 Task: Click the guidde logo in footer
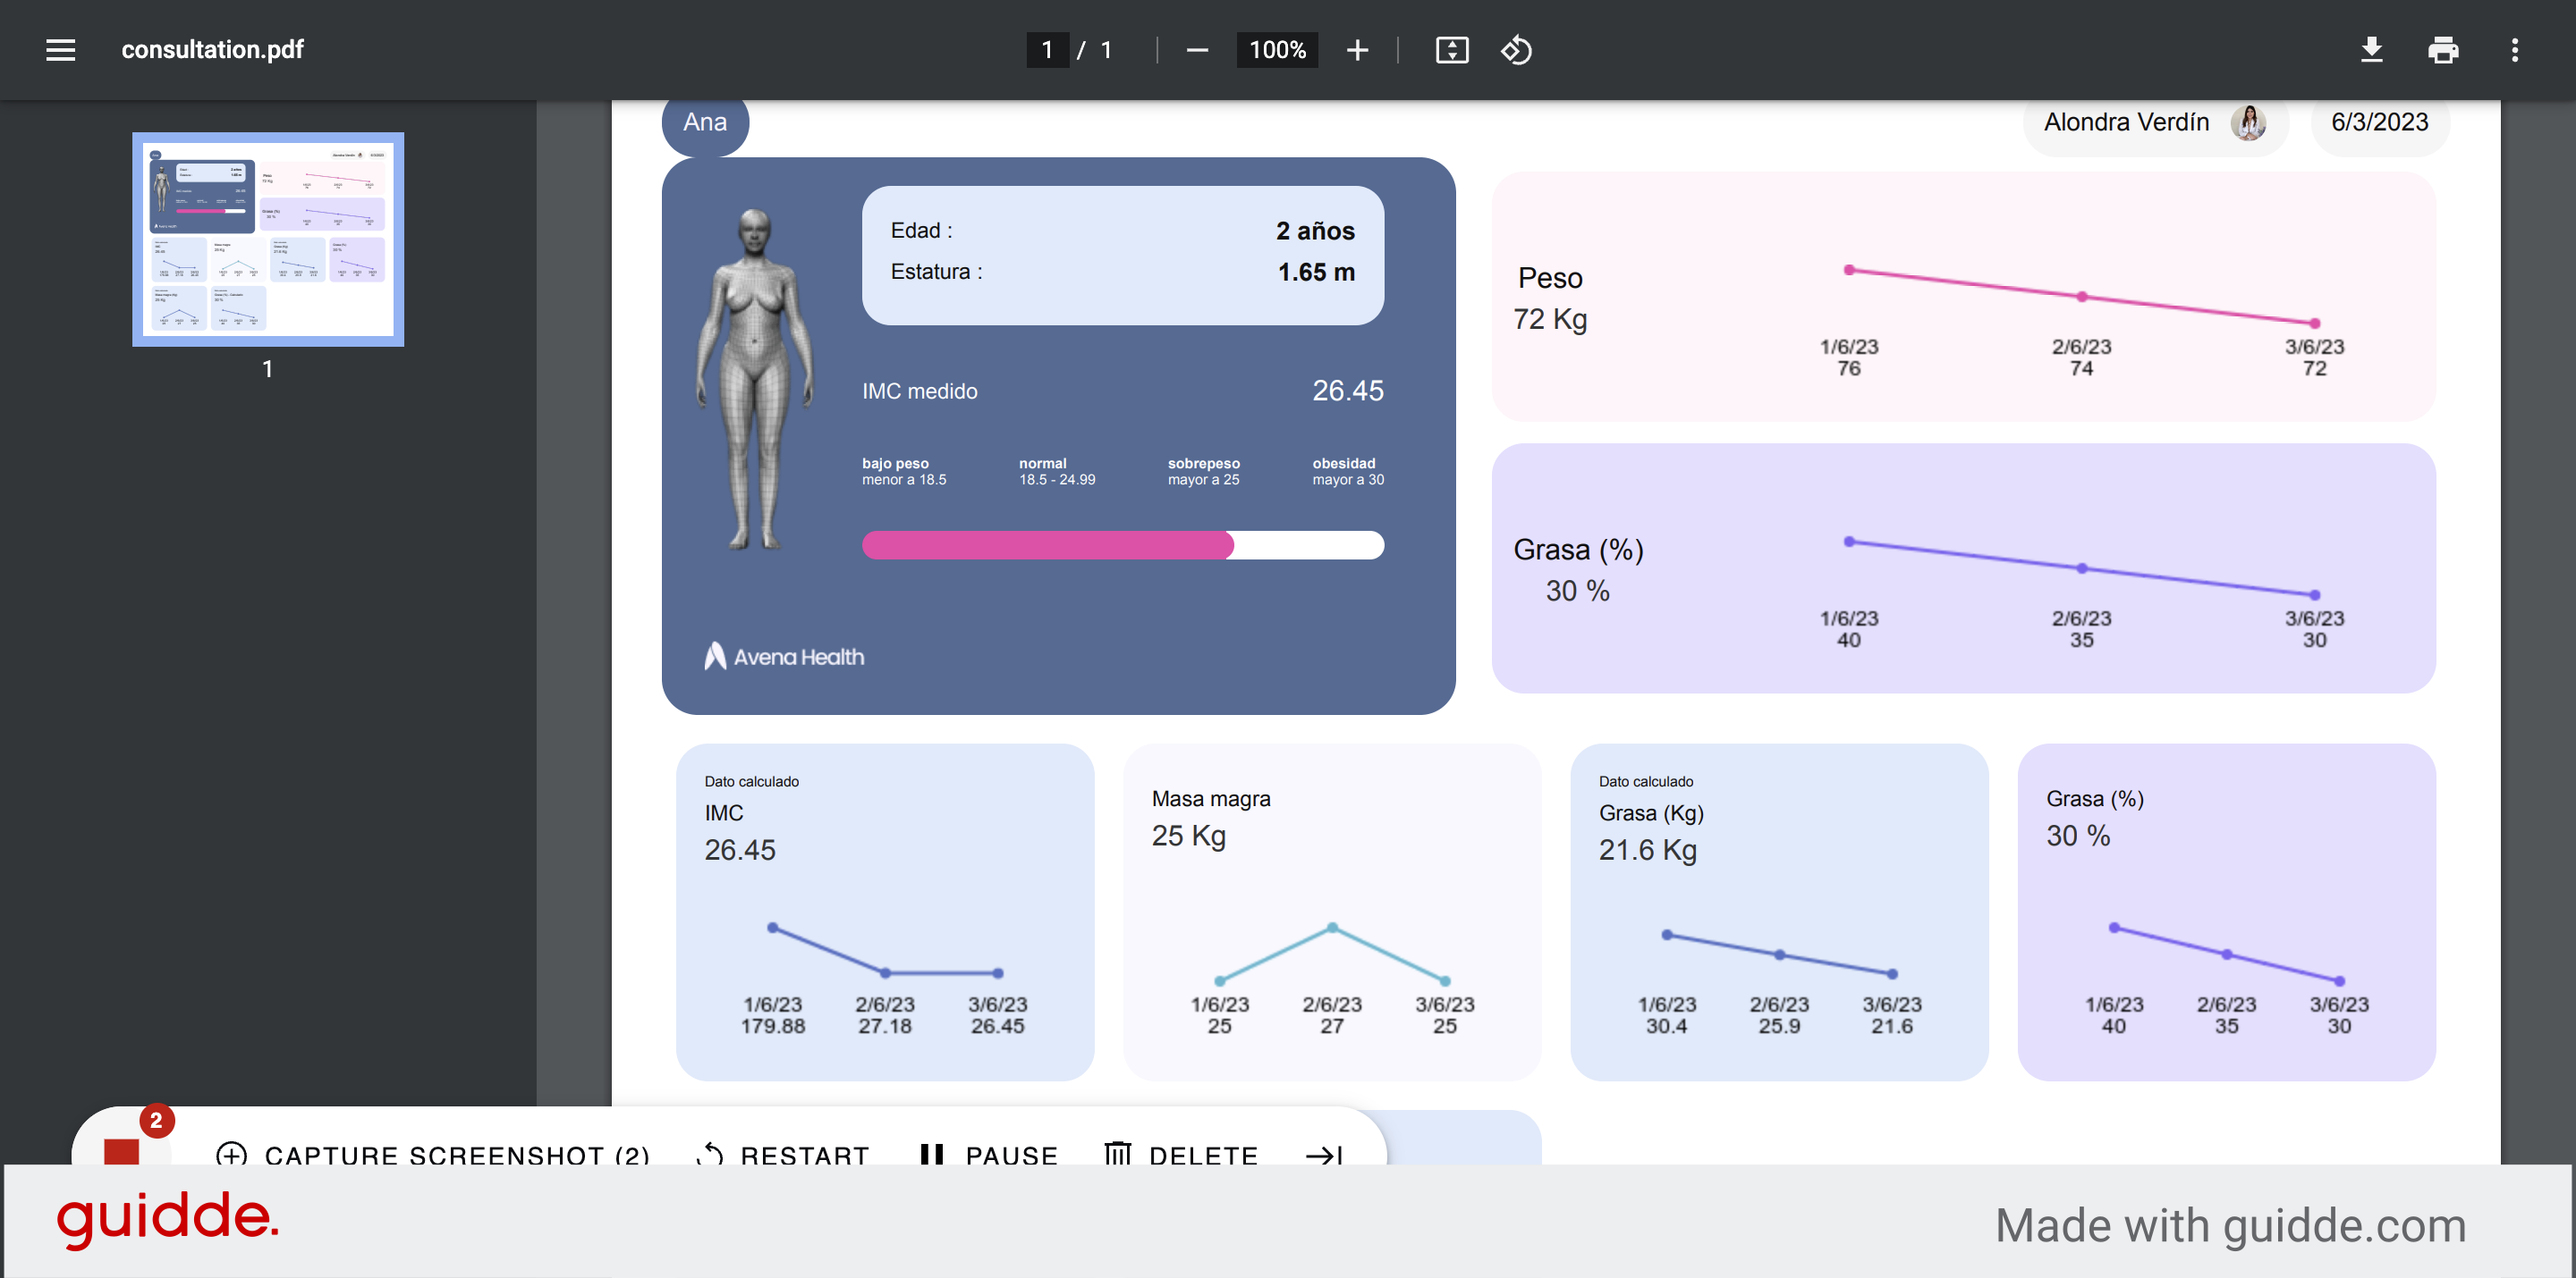coord(167,1219)
